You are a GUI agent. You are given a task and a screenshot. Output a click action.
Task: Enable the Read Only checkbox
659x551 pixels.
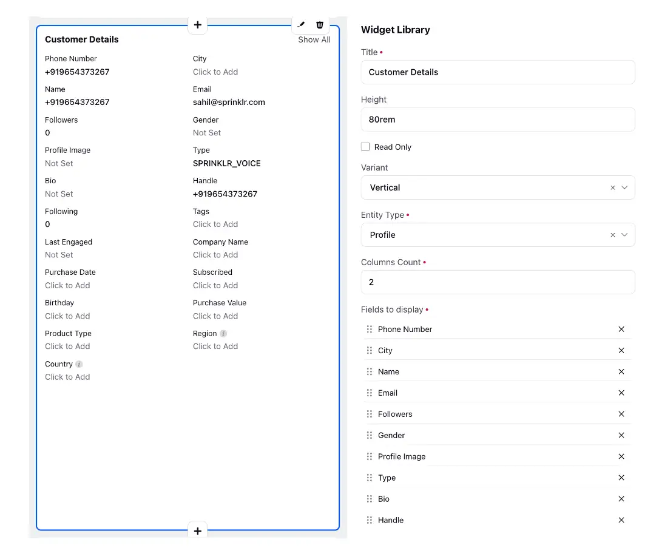click(x=365, y=146)
